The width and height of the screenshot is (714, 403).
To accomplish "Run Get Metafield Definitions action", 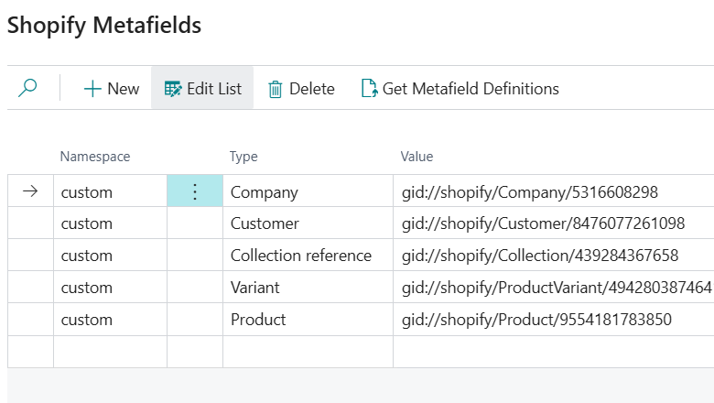I will pos(460,88).
